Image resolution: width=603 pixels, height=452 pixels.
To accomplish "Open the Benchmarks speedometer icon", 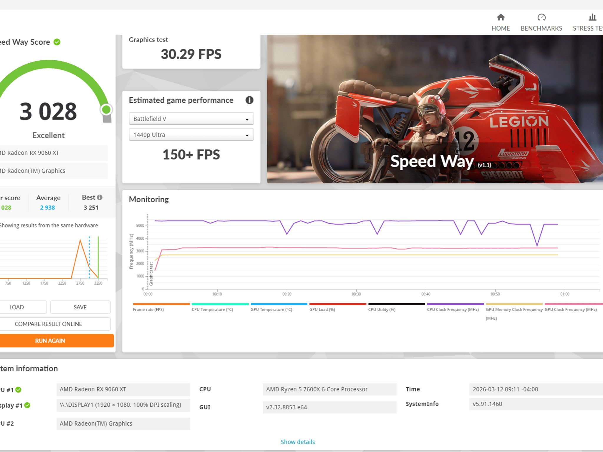I will point(541,17).
